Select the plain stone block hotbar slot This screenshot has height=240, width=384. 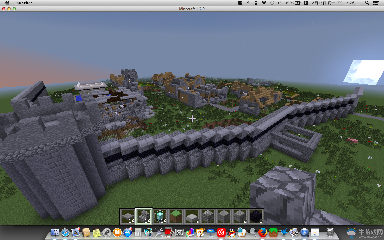(x=224, y=216)
